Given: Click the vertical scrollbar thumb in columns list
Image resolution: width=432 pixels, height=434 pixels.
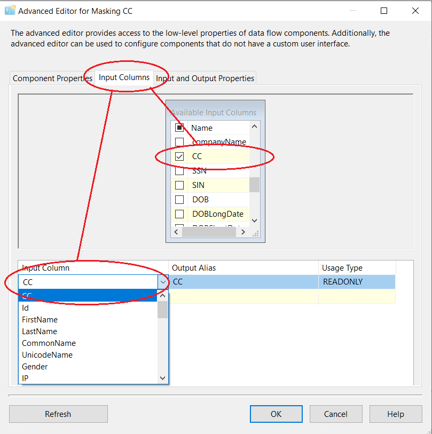Looking at the screenshot, I should pyautogui.click(x=254, y=184).
